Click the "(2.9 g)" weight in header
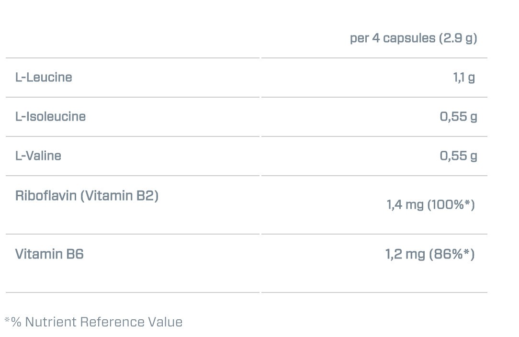519x337 pixels. (x=458, y=38)
